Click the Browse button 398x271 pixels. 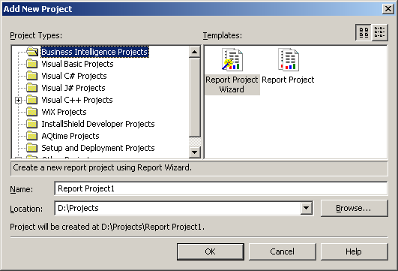click(x=355, y=208)
